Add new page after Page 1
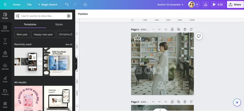The height and width of the screenshot is (111, 244). 191,29
